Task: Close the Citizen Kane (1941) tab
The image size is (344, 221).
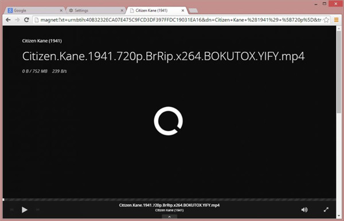Action: [x=183, y=10]
